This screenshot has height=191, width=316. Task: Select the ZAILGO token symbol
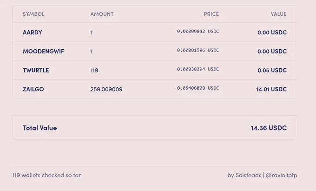click(x=33, y=89)
